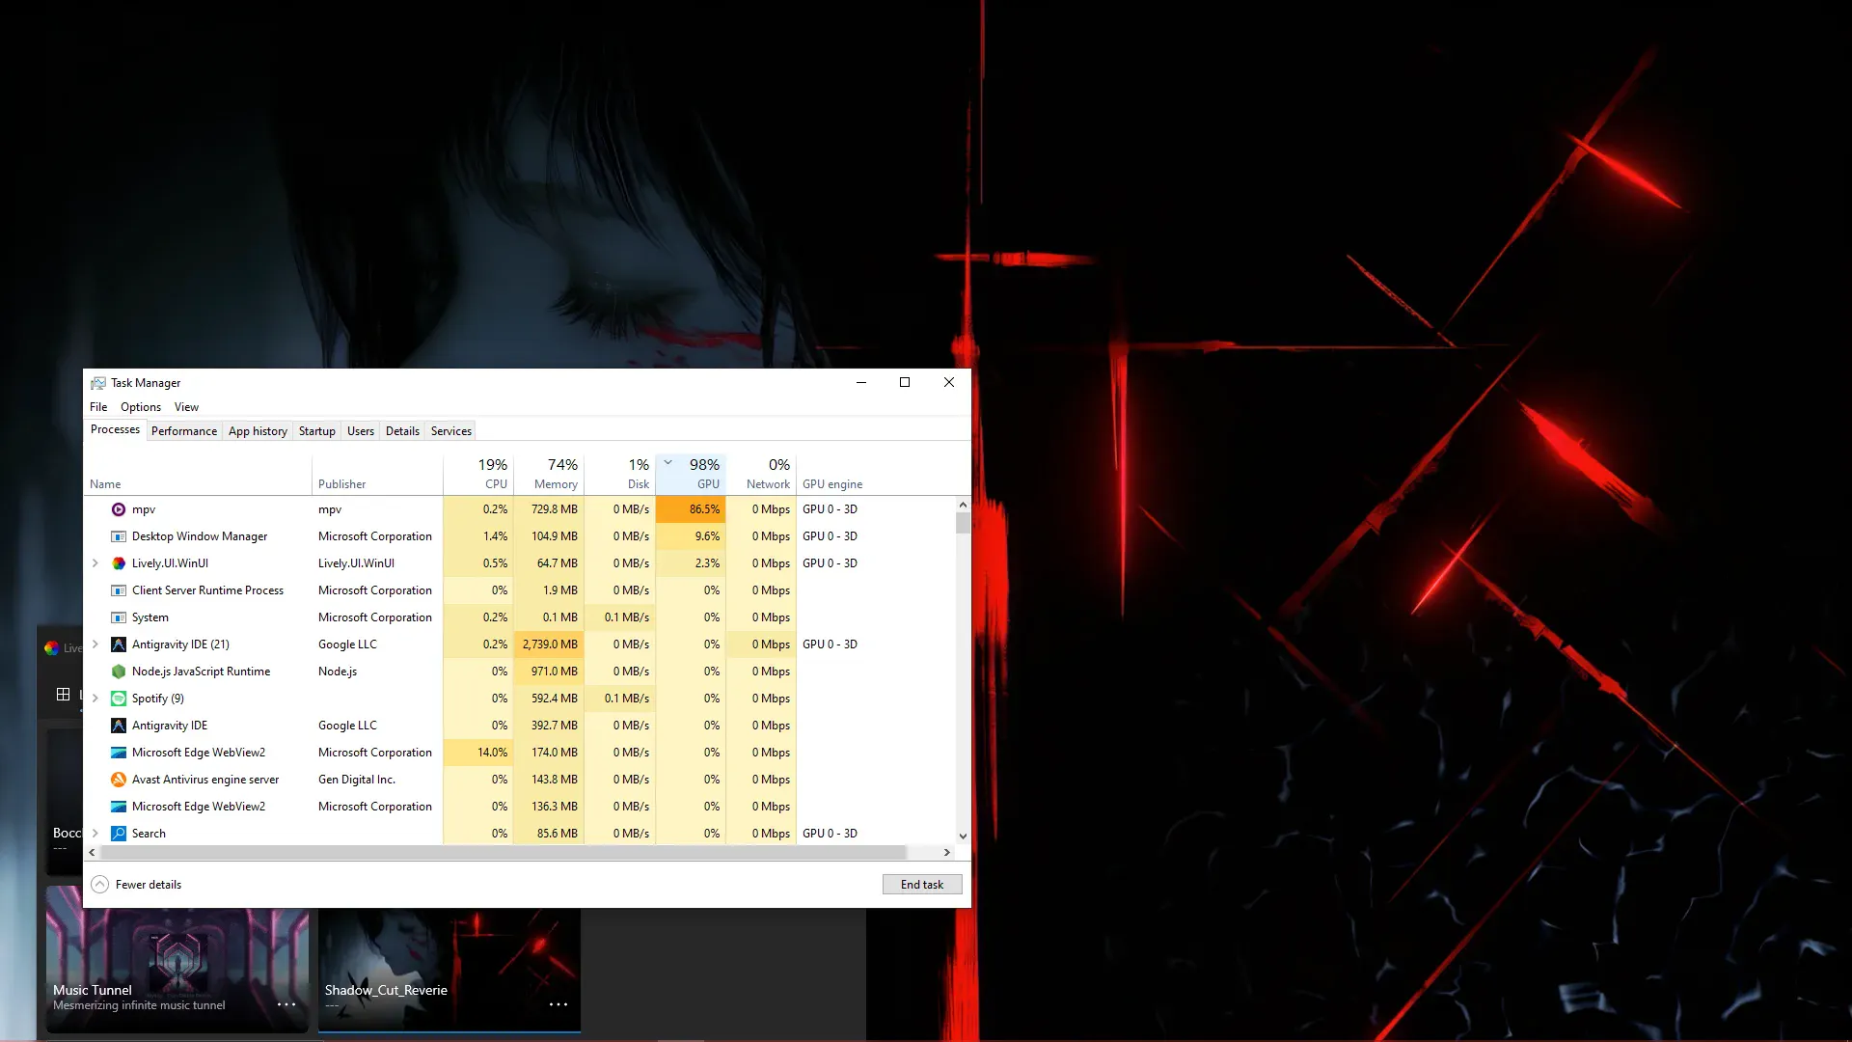
Task: Expand the Antigravity IDE (21) group
Action: (x=95, y=644)
